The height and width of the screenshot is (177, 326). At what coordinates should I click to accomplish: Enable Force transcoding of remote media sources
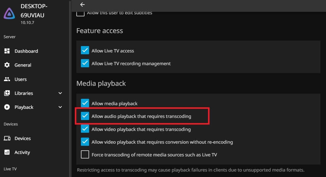pyautogui.click(x=85, y=155)
